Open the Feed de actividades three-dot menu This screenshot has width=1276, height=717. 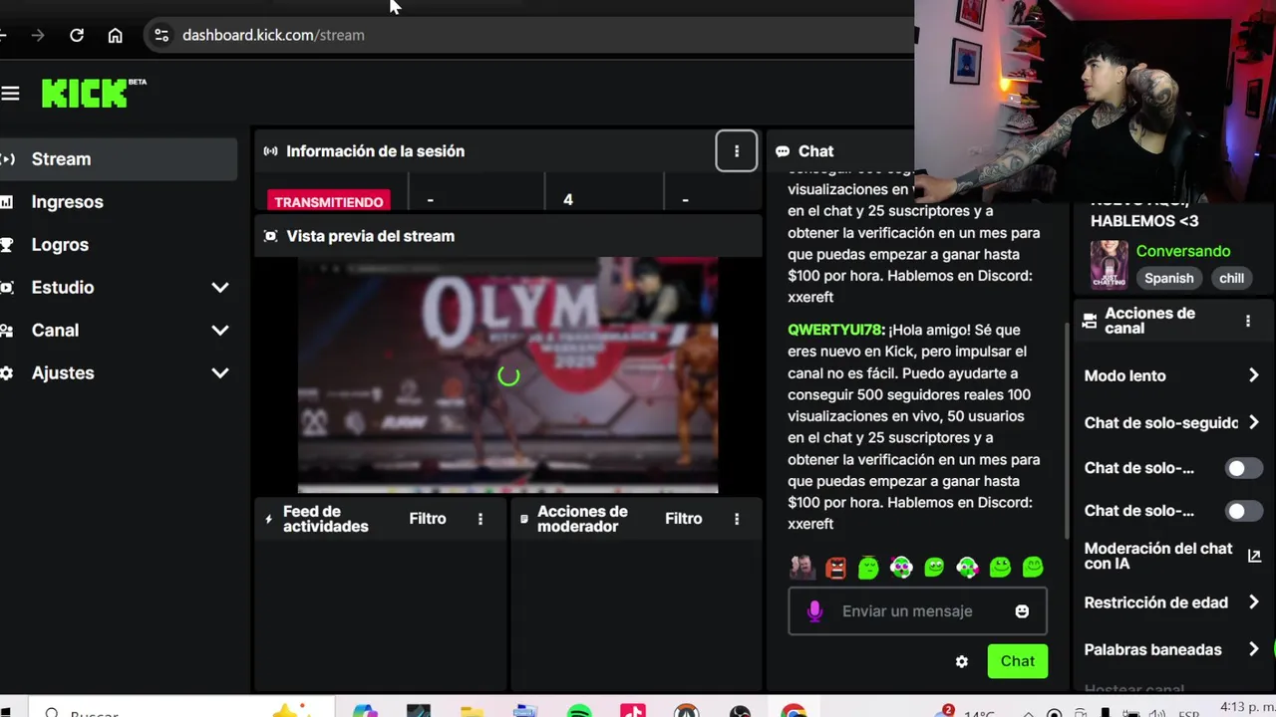[480, 519]
